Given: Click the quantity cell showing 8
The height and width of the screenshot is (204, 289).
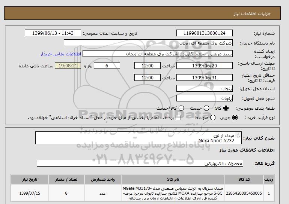Looking at the screenshot, I should click(x=66, y=193).
